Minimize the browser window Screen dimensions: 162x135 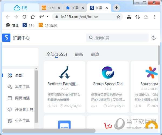(x=137, y=3)
